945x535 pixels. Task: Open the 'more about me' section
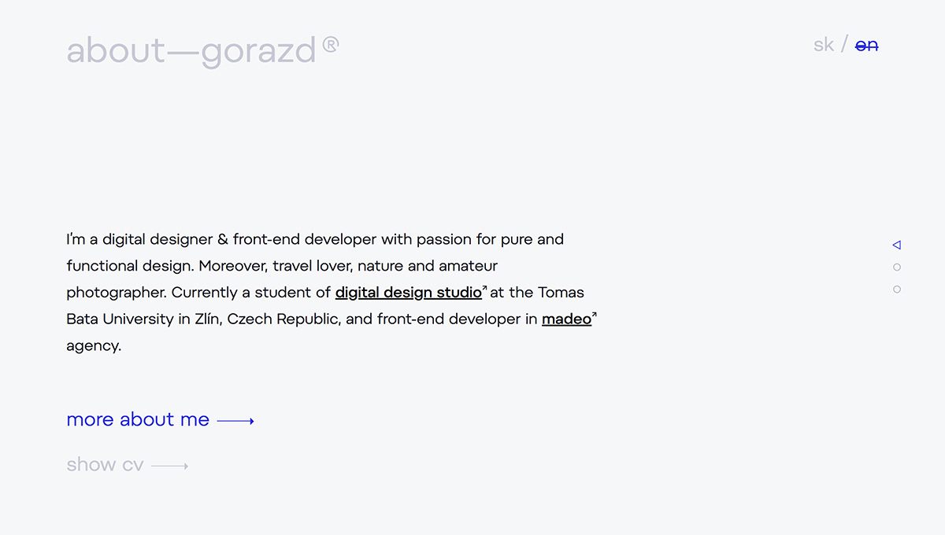pos(138,420)
